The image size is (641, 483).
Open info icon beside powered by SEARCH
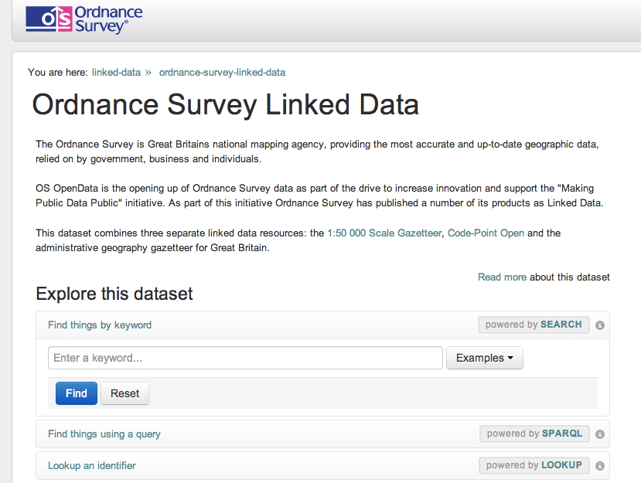tap(600, 325)
